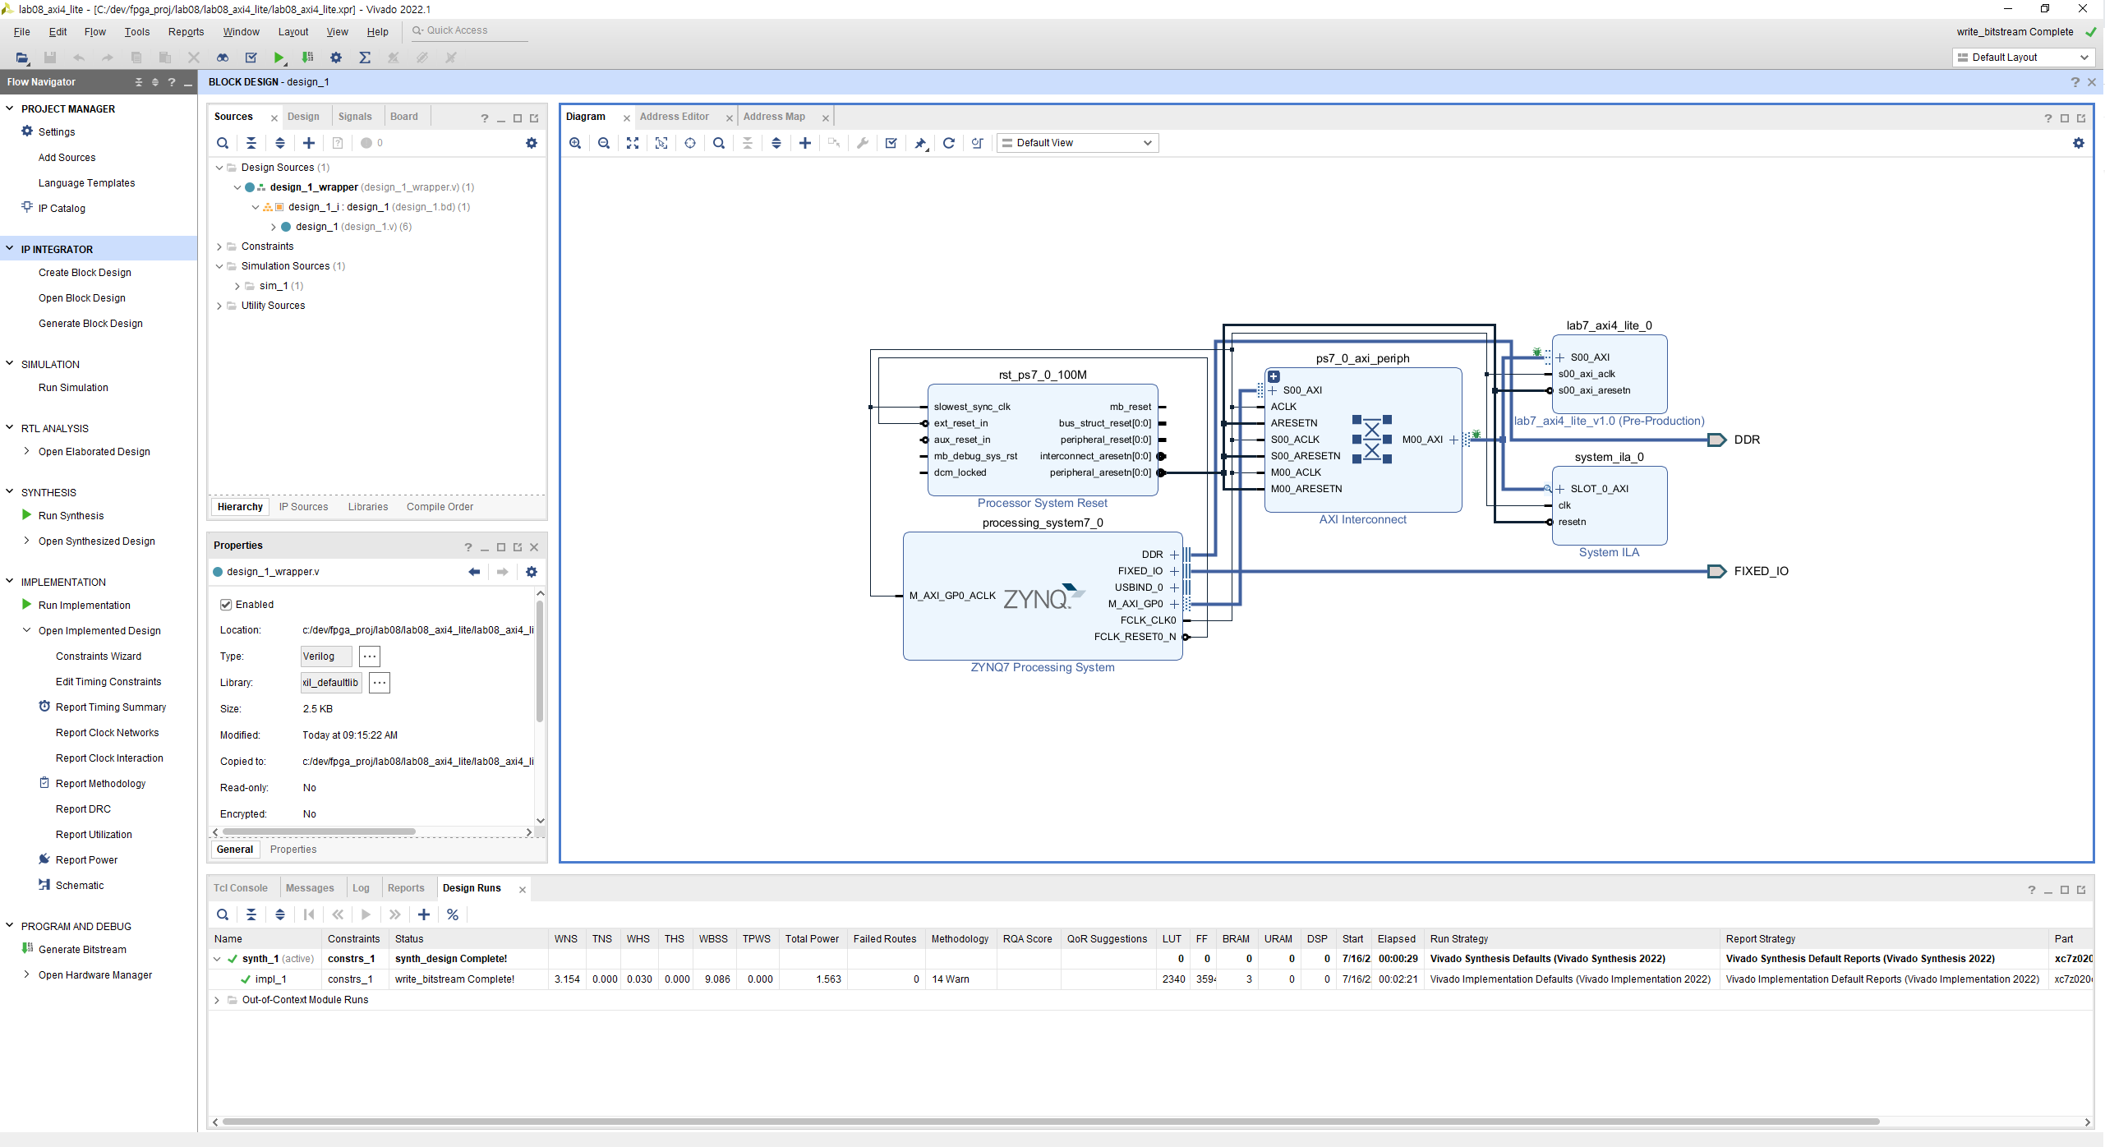Switch to the Signals tab
Screen dimensions: 2105x1147
(355, 117)
